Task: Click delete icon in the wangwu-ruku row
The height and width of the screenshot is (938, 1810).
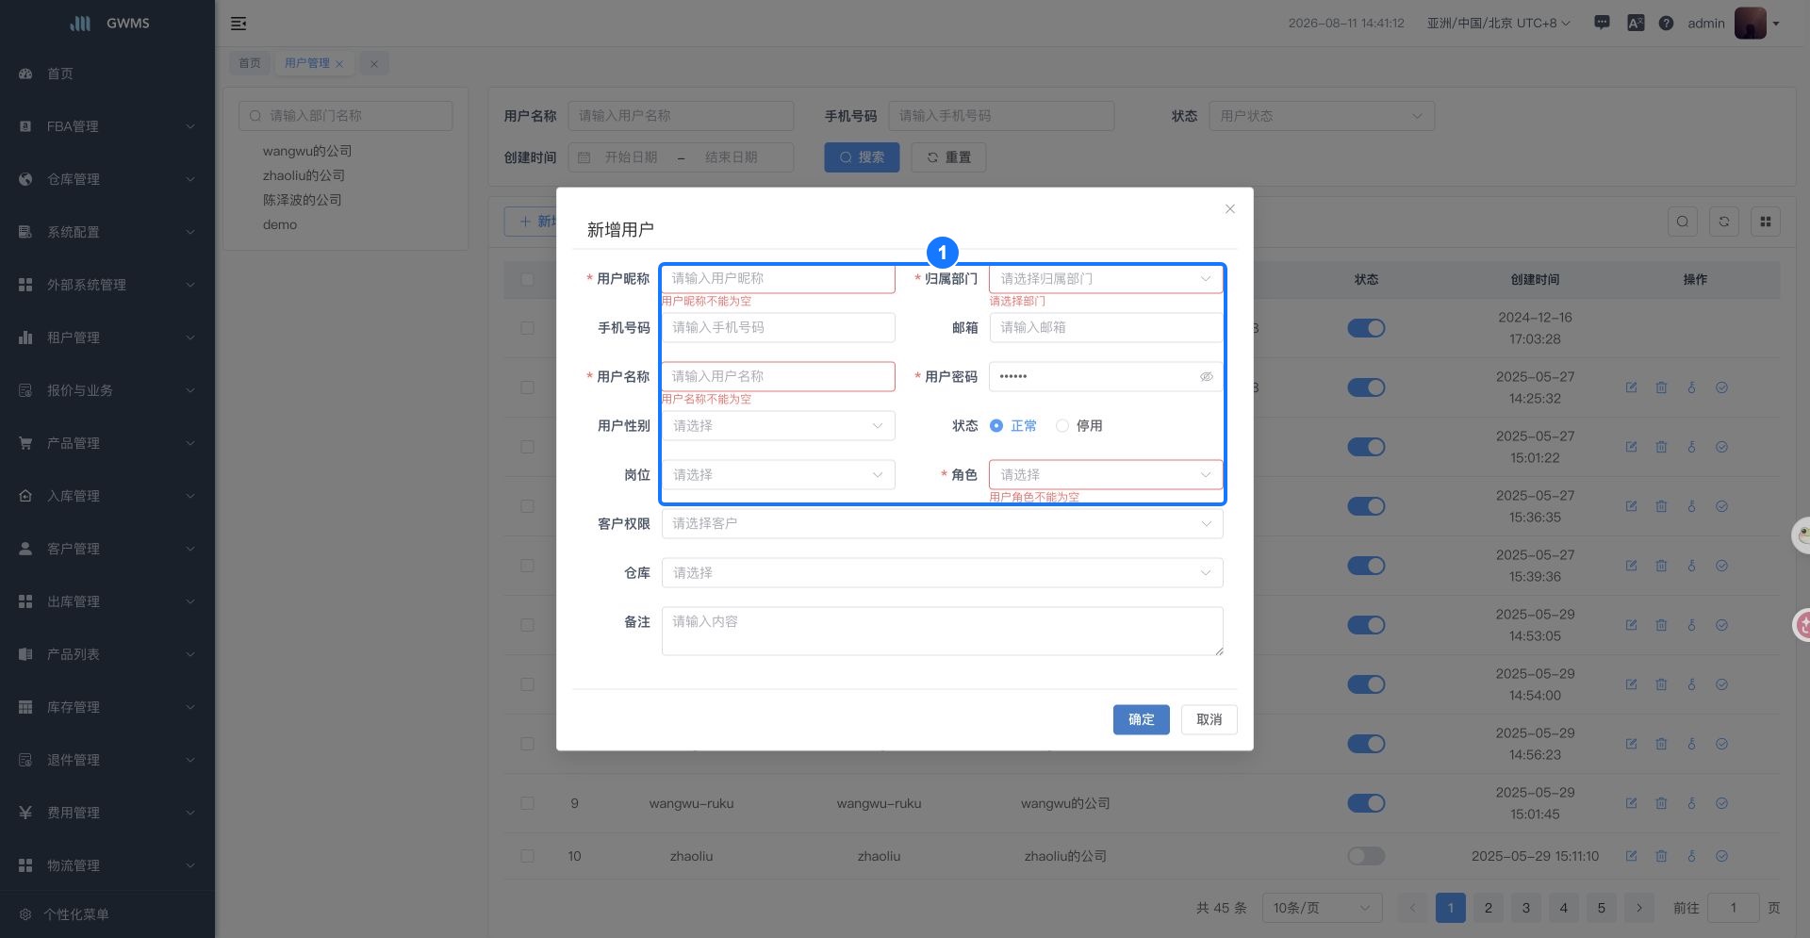Action: click(1661, 803)
